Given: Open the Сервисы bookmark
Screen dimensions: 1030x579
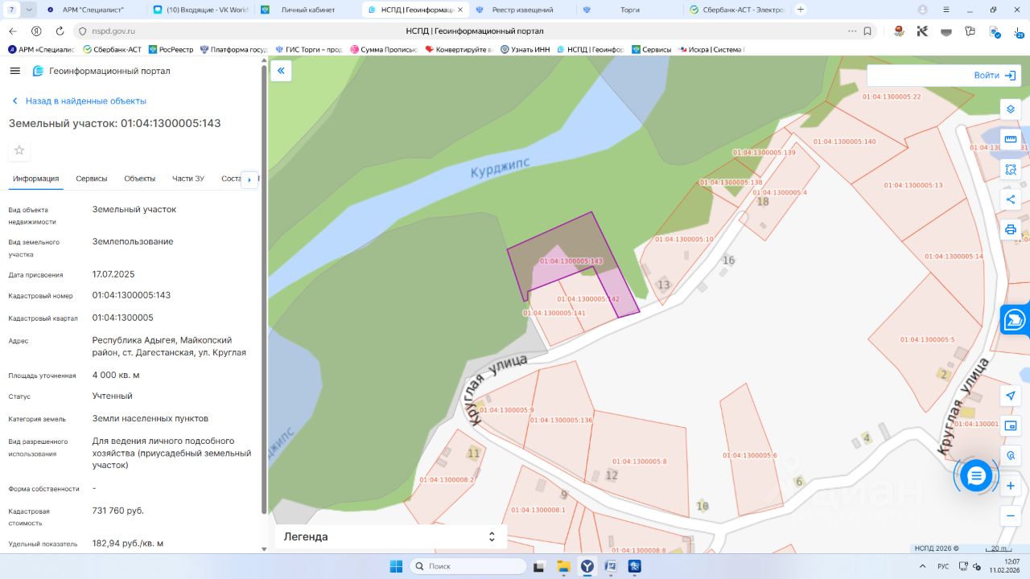Looking at the screenshot, I should [652, 49].
